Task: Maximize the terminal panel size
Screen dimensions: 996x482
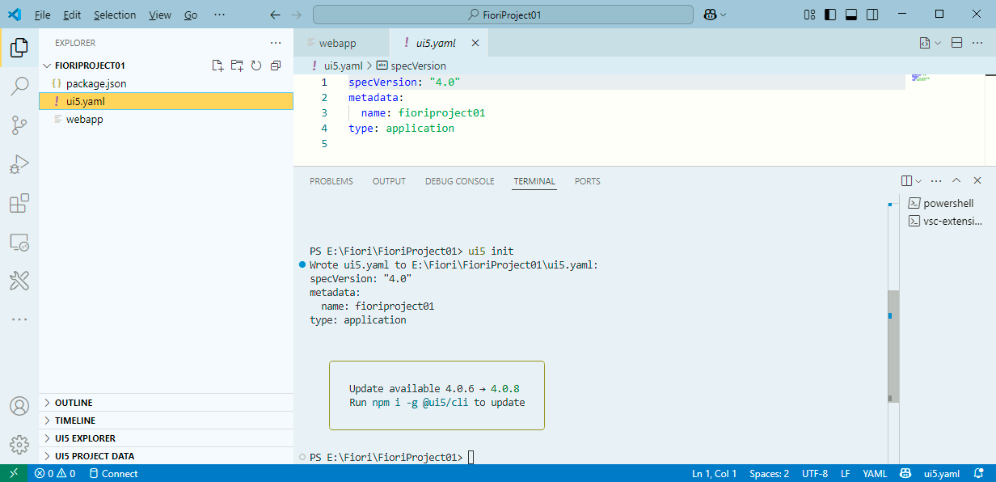Action: pos(957,181)
